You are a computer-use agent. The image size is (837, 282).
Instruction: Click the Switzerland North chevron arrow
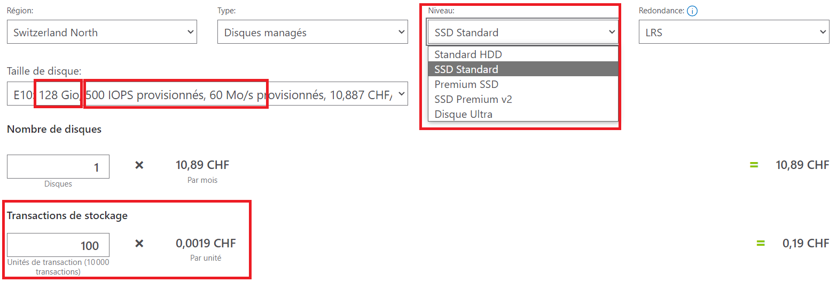[x=190, y=32]
